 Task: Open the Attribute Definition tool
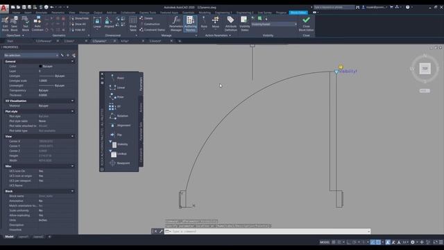click(x=231, y=24)
